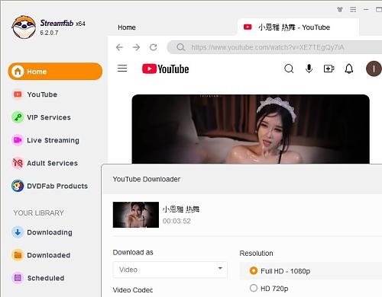Open the YouTube hamburger guide menu

tap(122, 69)
